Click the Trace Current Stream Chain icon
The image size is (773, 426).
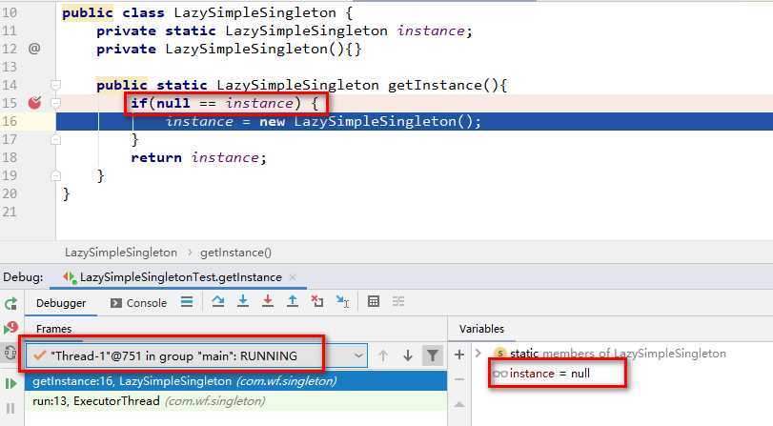(398, 301)
